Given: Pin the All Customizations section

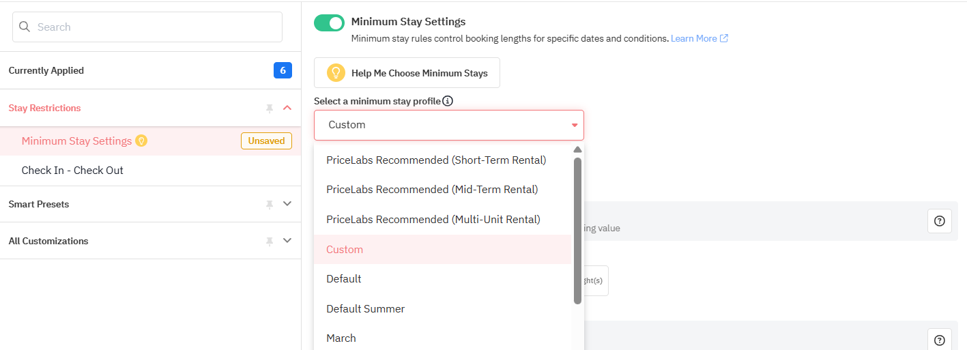Looking at the screenshot, I should point(270,241).
